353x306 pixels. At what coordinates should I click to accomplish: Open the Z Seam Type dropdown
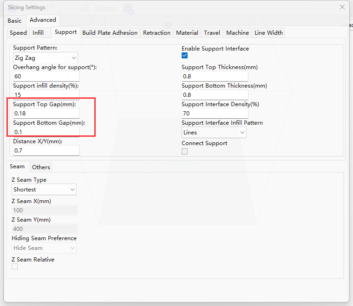coord(44,190)
